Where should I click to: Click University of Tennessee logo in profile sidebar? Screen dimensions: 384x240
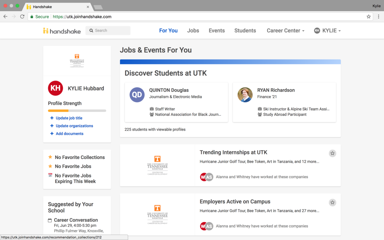(x=77, y=61)
